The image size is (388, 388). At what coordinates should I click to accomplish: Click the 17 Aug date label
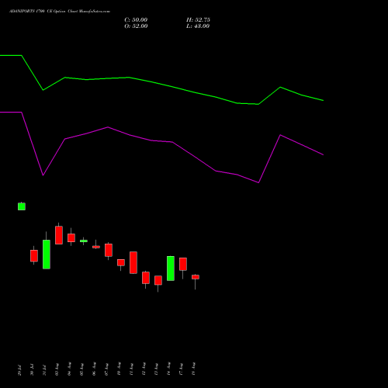(x=181, y=369)
